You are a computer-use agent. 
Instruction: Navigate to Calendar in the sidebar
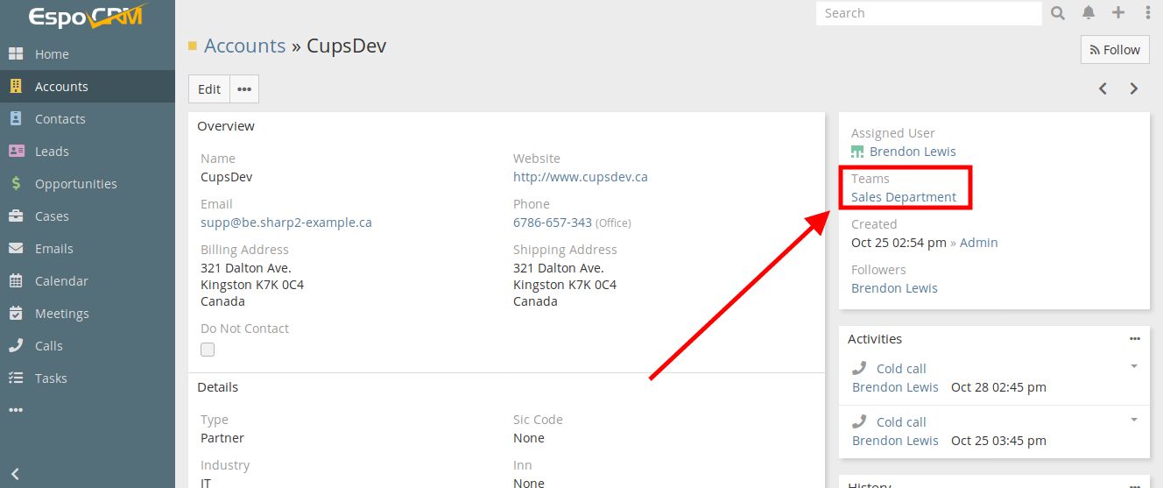pos(61,281)
